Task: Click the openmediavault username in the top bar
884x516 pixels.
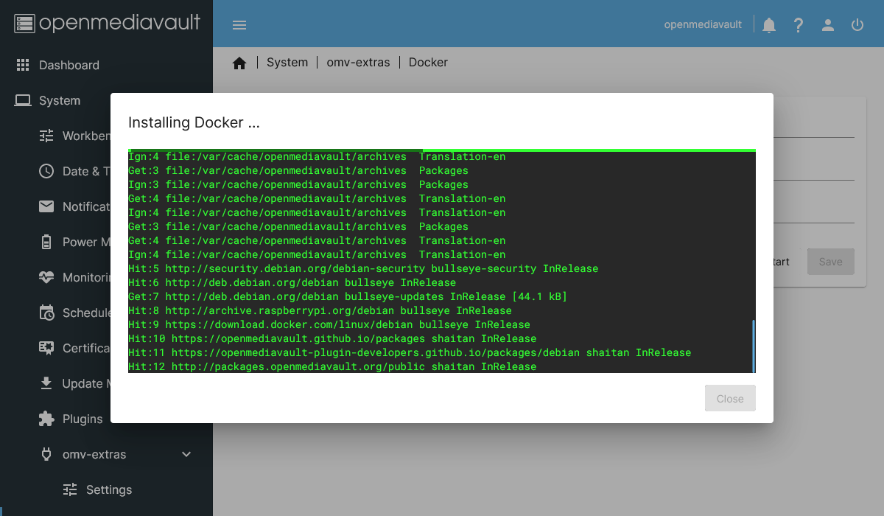Action: [x=703, y=24]
